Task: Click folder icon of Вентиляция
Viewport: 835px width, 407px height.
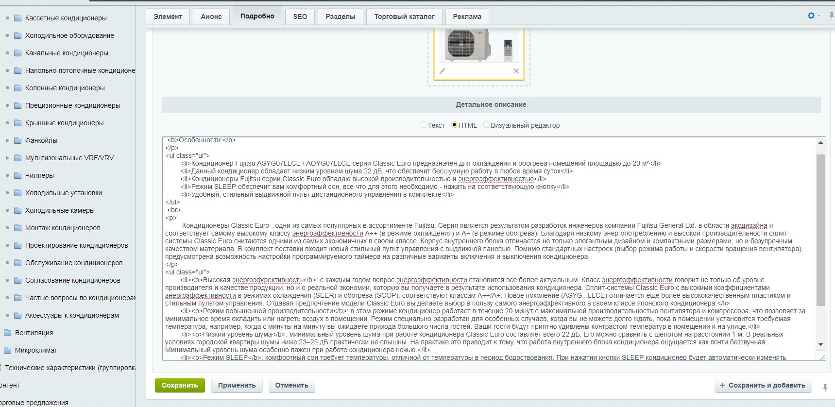Action: click(x=7, y=333)
